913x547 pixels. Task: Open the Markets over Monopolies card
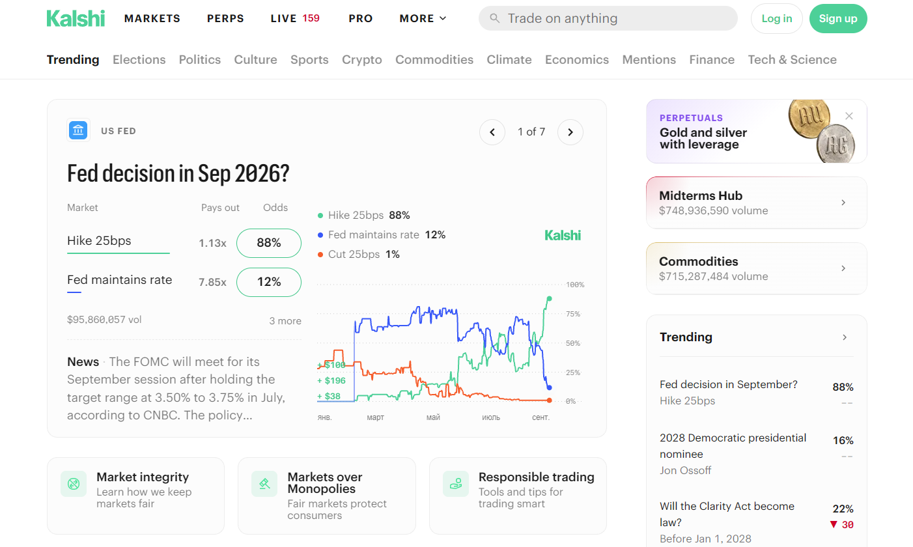point(327,496)
